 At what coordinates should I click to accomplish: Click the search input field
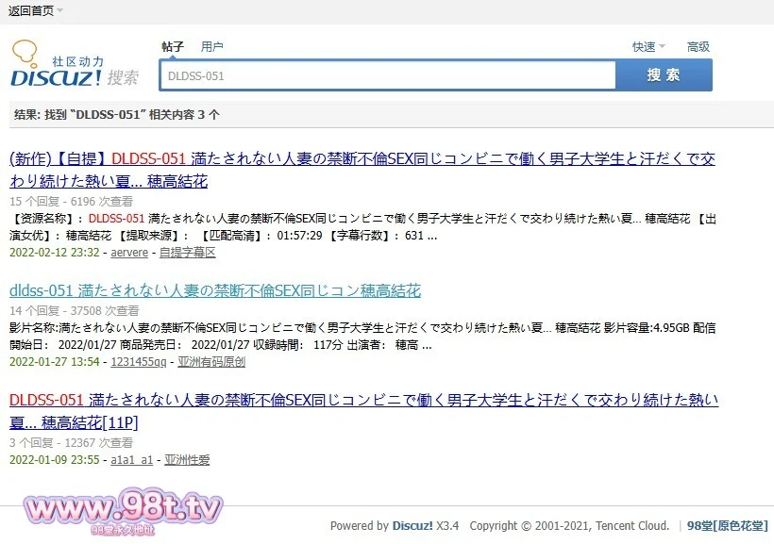(387, 75)
